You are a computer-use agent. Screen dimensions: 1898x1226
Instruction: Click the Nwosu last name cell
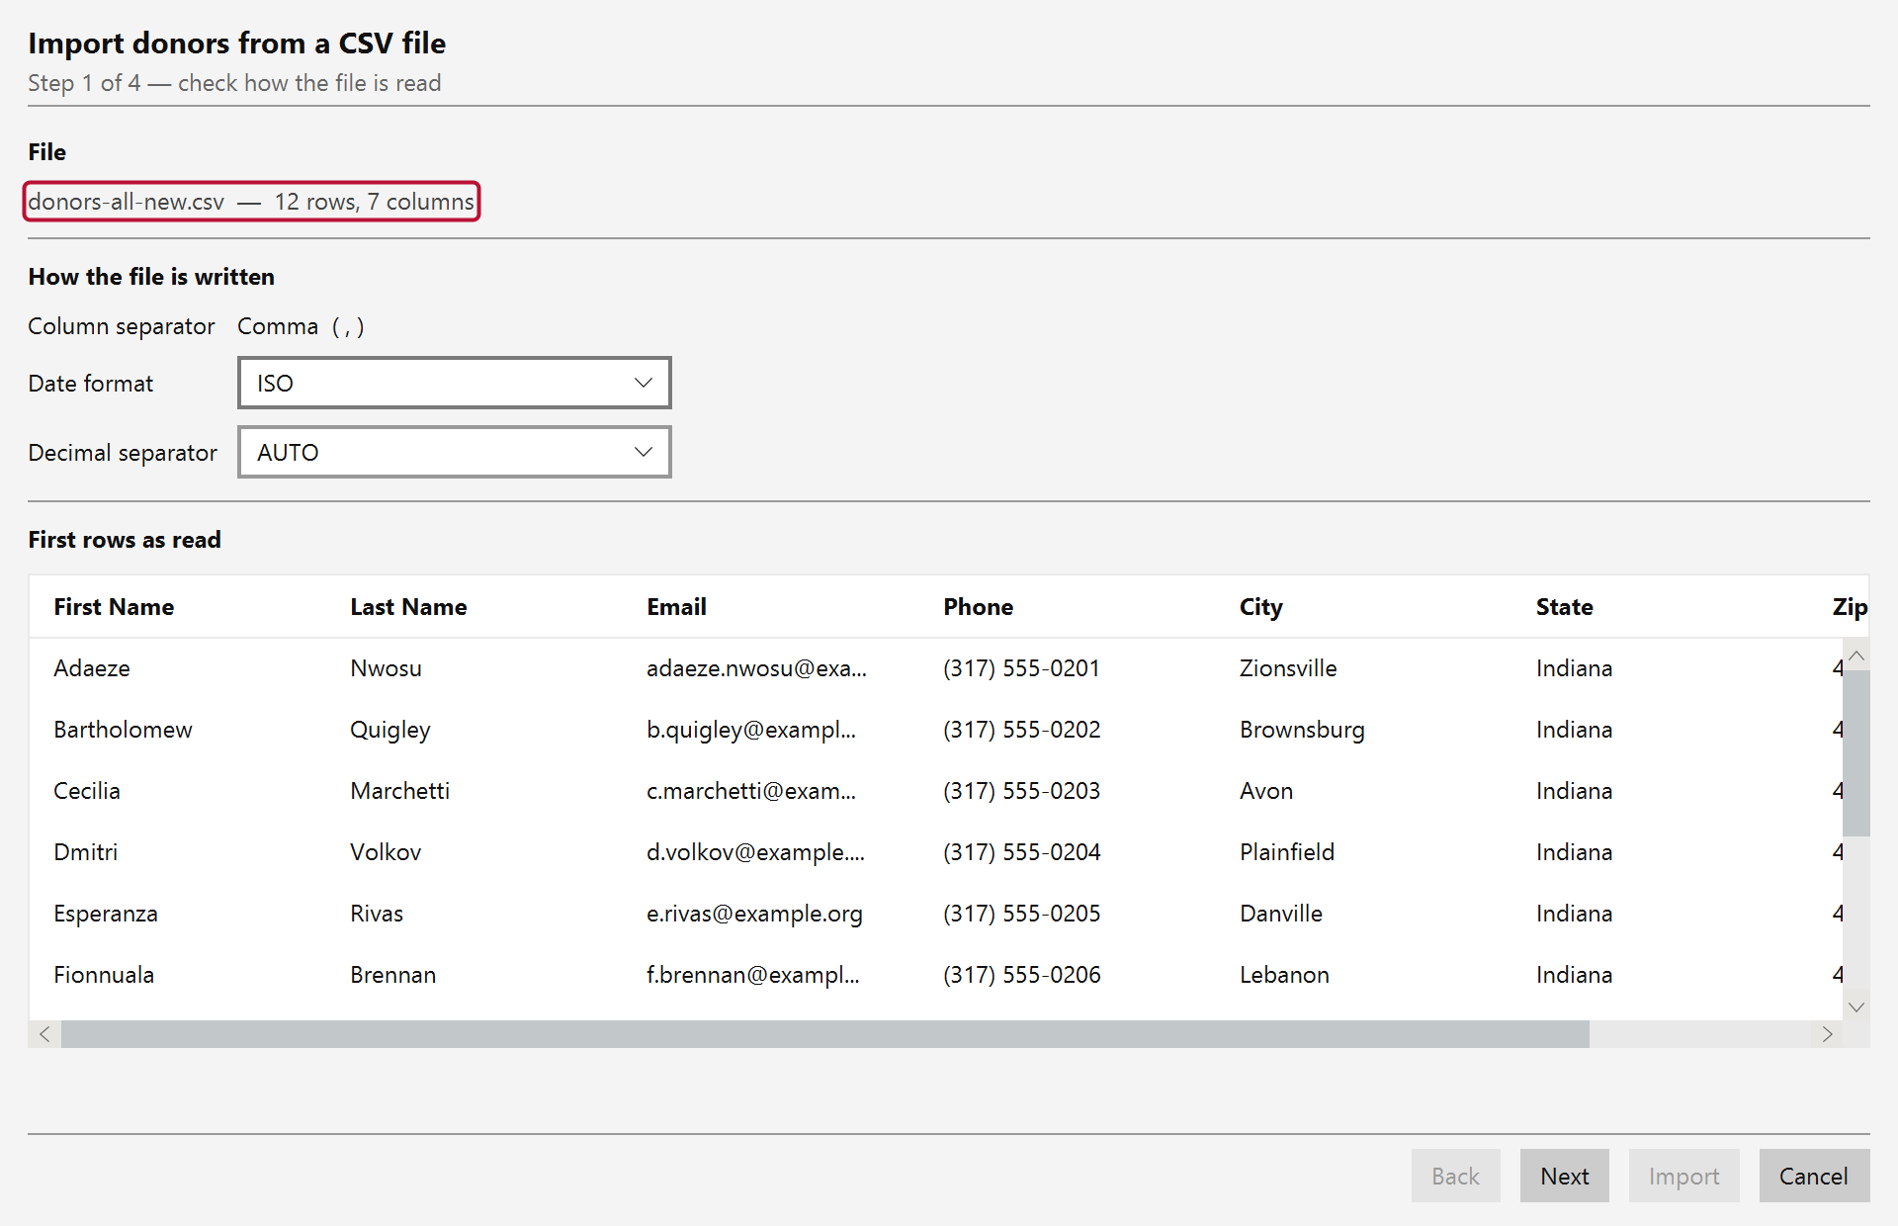click(x=386, y=668)
